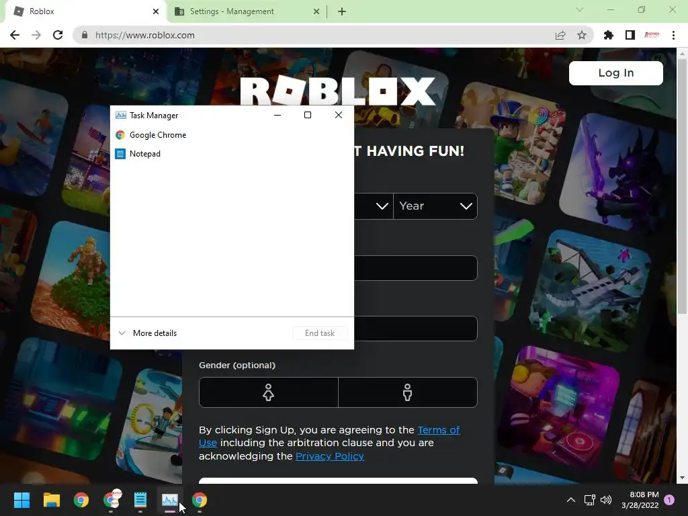Open the Privacy Policy link
688x516 pixels.
[x=330, y=456]
